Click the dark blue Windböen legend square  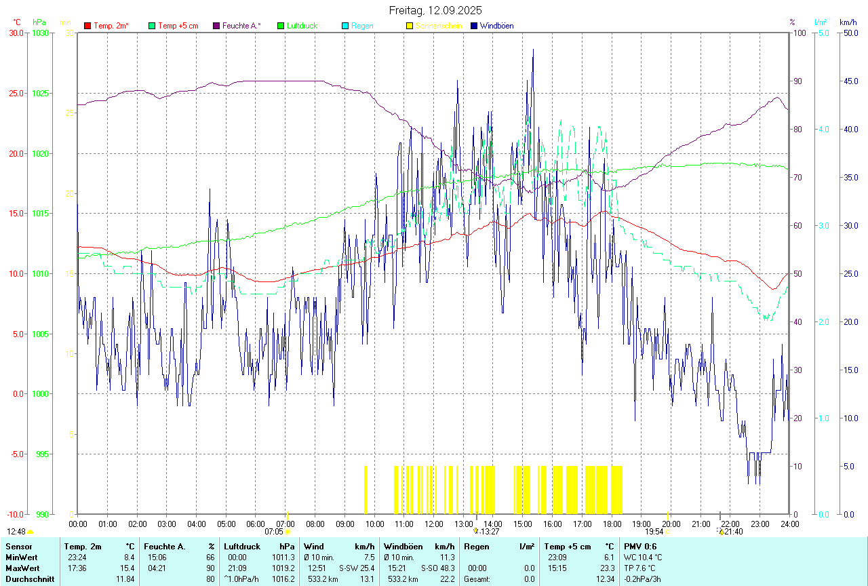coord(474,26)
